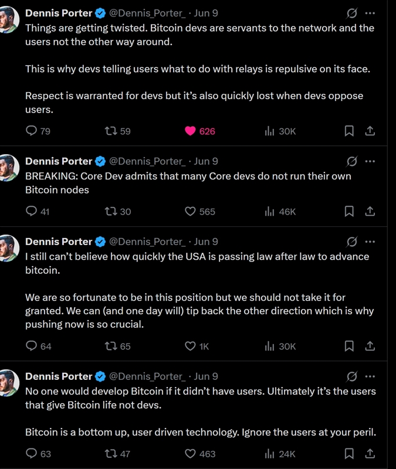Viewport: 396px width, 469px height.
Task: Share the USA passing law tweet
Action: [370, 346]
